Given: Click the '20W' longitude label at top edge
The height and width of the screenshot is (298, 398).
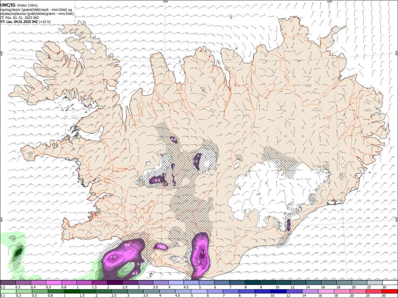Looking at the screenshot, I should tap(165, 2).
